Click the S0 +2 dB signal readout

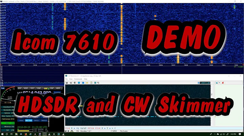click(x=8, y=103)
